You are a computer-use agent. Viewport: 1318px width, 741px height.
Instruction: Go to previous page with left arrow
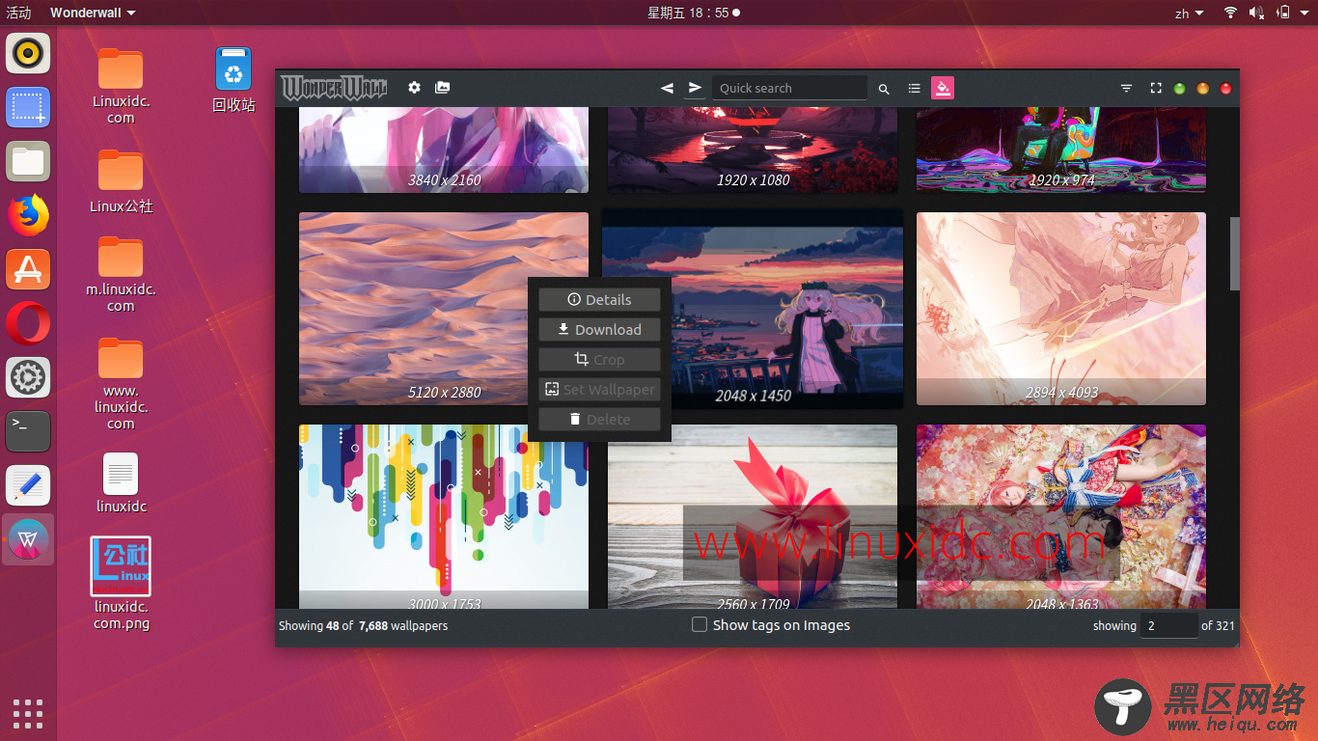pos(667,88)
